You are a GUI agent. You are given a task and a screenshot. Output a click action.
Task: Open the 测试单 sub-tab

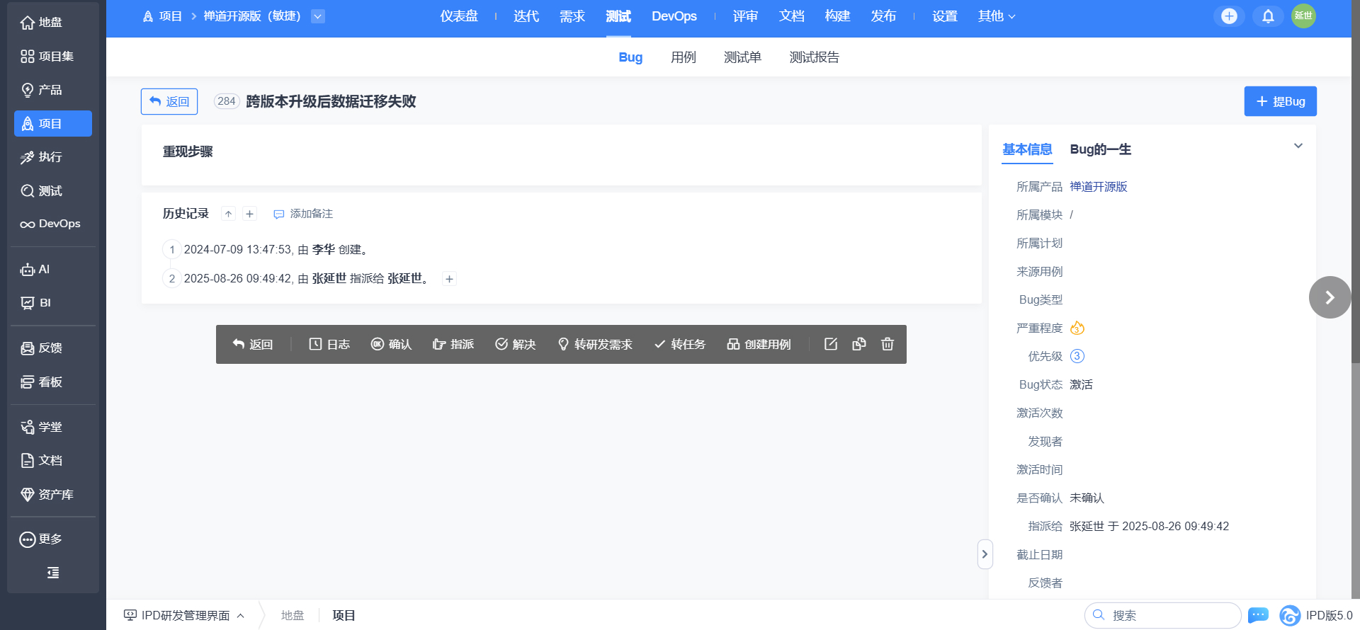[742, 57]
